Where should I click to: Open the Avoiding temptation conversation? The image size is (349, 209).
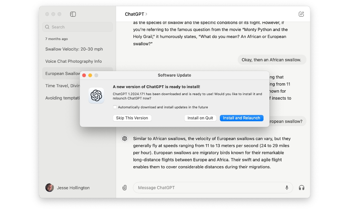(x=61, y=98)
